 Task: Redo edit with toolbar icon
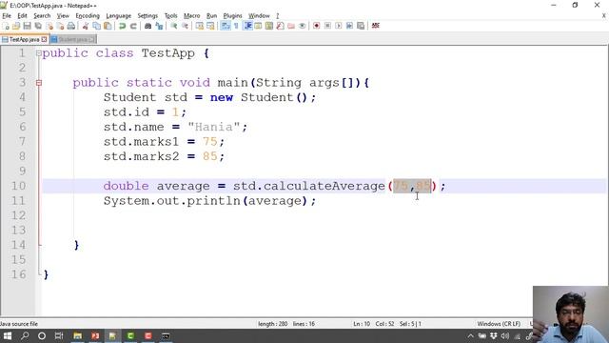pyautogui.click(x=133, y=26)
